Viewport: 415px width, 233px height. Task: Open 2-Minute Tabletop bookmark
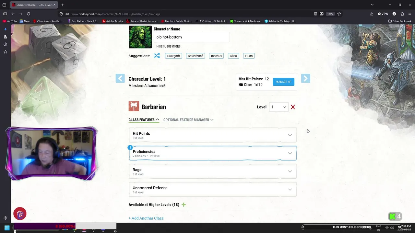click(280, 21)
